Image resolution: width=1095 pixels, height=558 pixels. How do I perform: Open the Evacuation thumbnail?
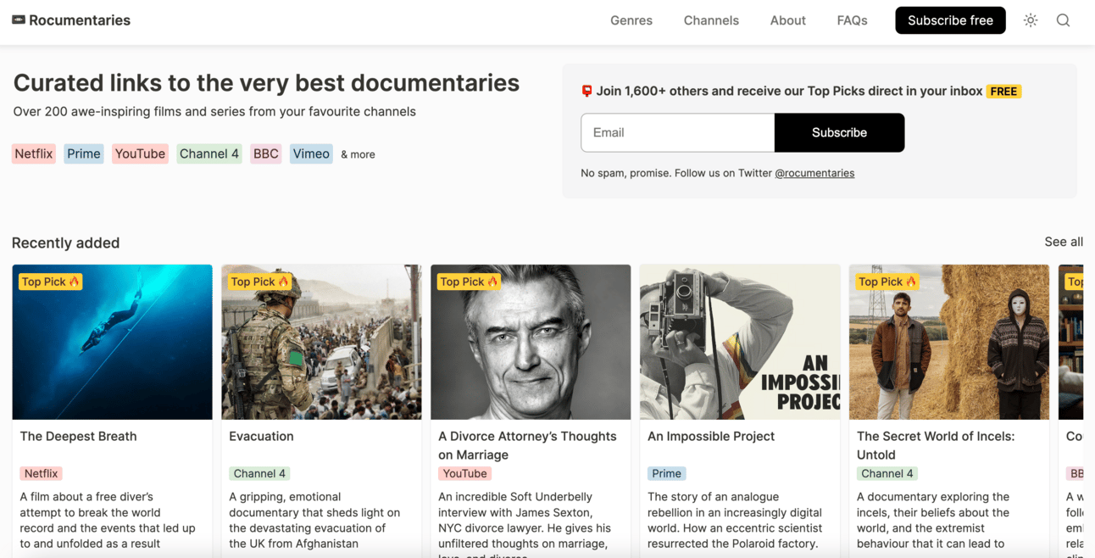point(321,342)
